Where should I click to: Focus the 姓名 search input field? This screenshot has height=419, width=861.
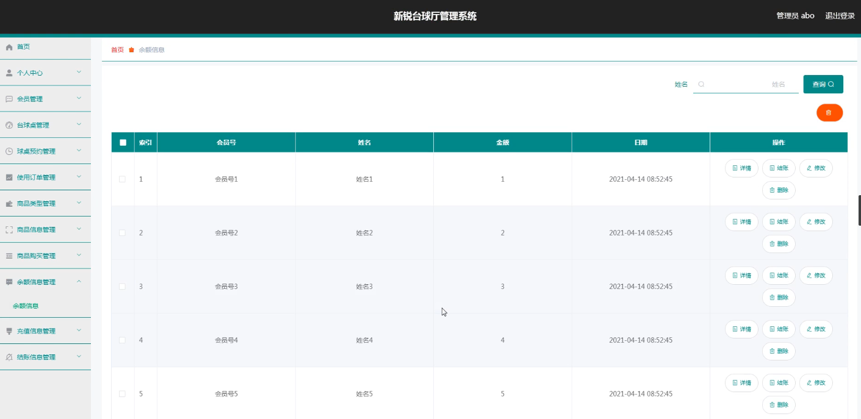click(x=746, y=84)
